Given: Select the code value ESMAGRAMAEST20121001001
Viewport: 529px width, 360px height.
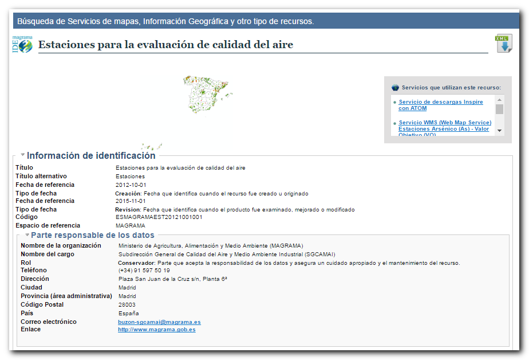Looking at the screenshot, I should point(159,217).
